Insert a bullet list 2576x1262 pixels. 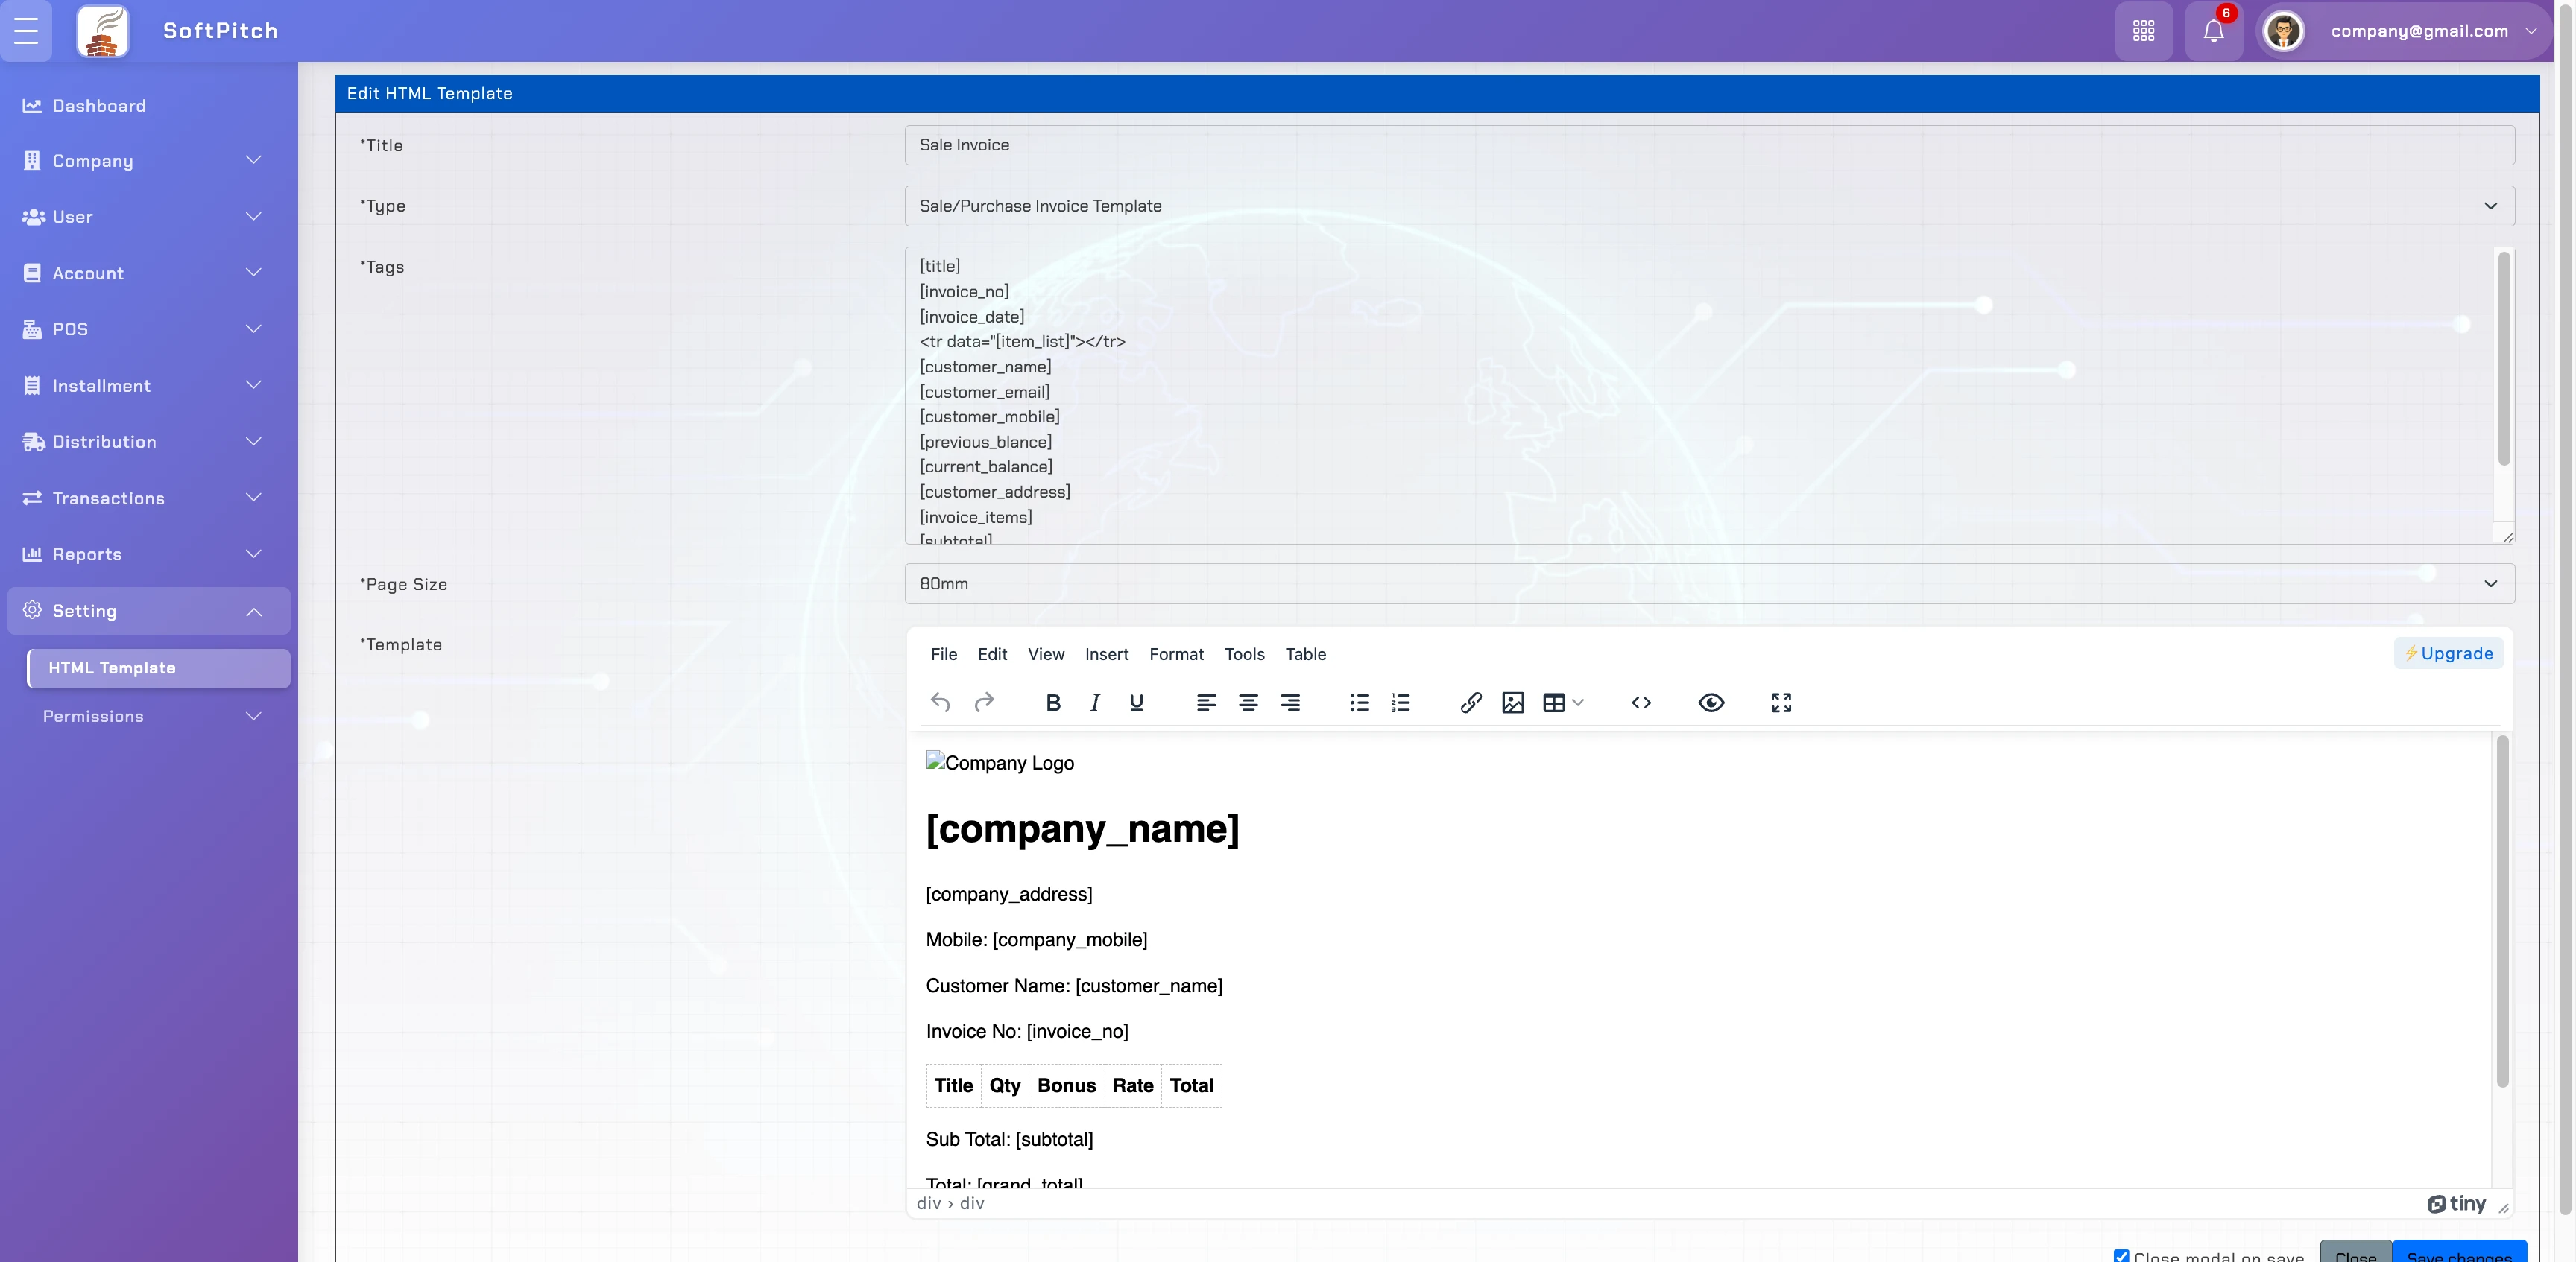tap(1359, 703)
